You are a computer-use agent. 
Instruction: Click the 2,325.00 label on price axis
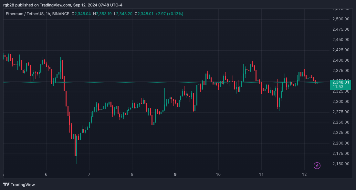[341, 91]
